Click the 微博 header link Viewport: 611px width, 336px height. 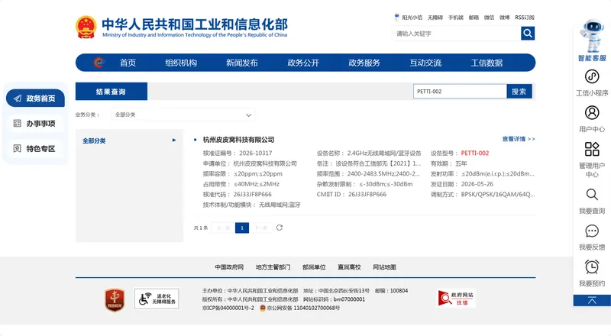pos(505,18)
